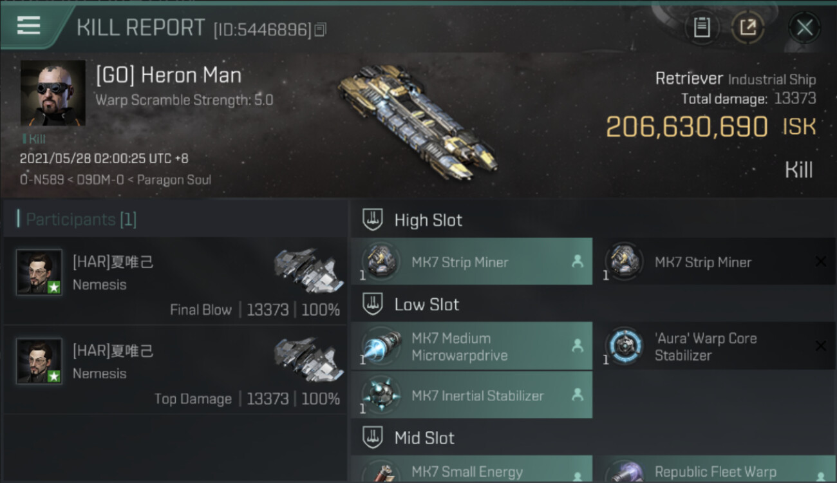This screenshot has height=483, width=837.
Task: Select the Participants tab header
Action: pos(77,220)
